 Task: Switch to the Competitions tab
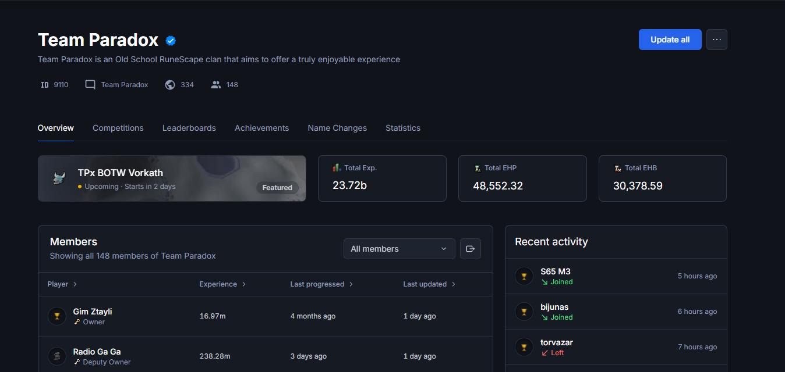point(118,128)
